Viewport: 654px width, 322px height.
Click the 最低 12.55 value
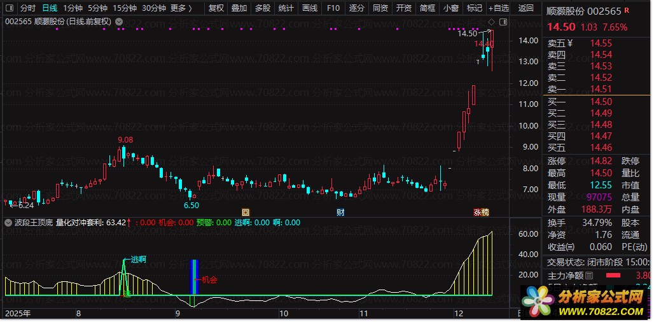click(x=601, y=185)
